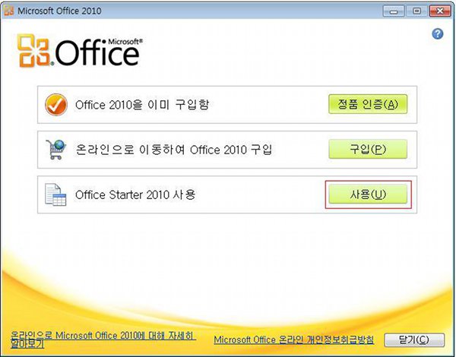This screenshot has width=456, height=357.
Task: Select the 'Office 2010을 이미 구입함' row text
Action: (x=142, y=105)
